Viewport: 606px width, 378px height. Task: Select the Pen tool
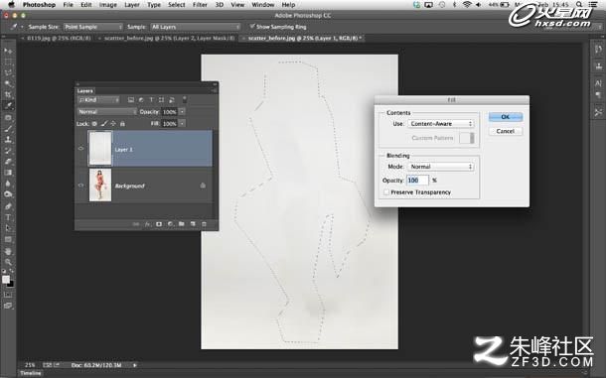pos(8,206)
